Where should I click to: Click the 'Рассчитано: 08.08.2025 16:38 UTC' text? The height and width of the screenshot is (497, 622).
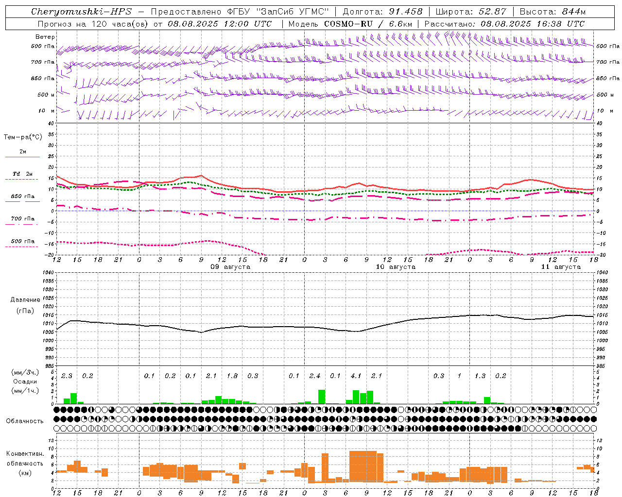pos(504,24)
